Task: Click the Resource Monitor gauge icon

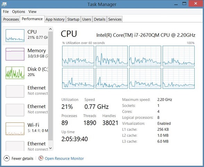Action: pos(41,158)
